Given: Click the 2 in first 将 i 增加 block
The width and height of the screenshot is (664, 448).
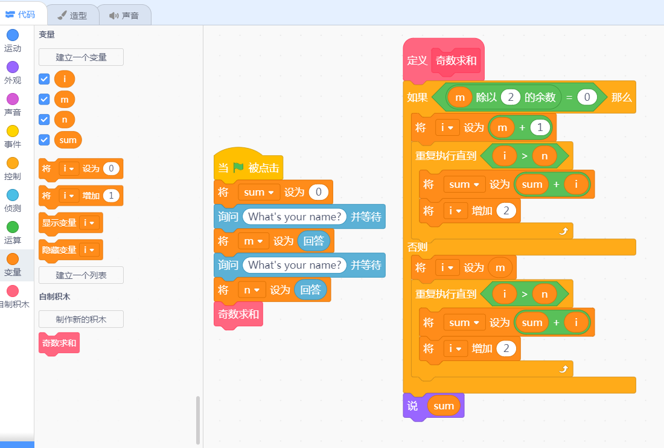Looking at the screenshot, I should (506, 211).
